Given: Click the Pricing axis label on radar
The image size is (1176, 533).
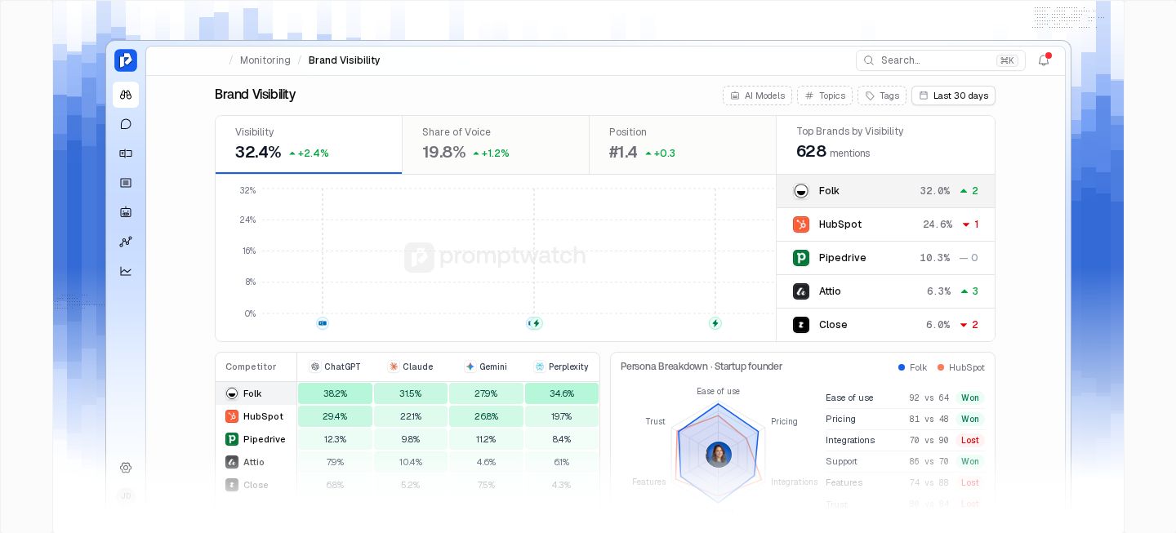Looking at the screenshot, I should click(x=784, y=422).
